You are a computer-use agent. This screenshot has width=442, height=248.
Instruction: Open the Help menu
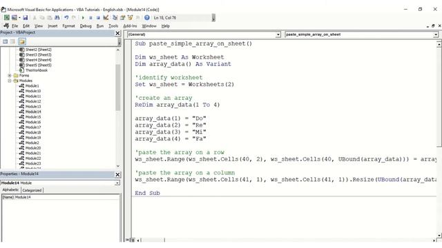(166, 26)
